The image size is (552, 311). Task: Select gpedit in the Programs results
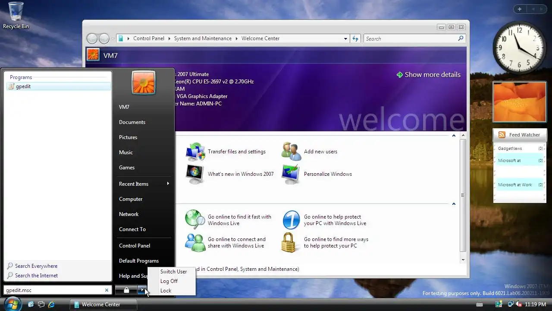click(x=59, y=86)
